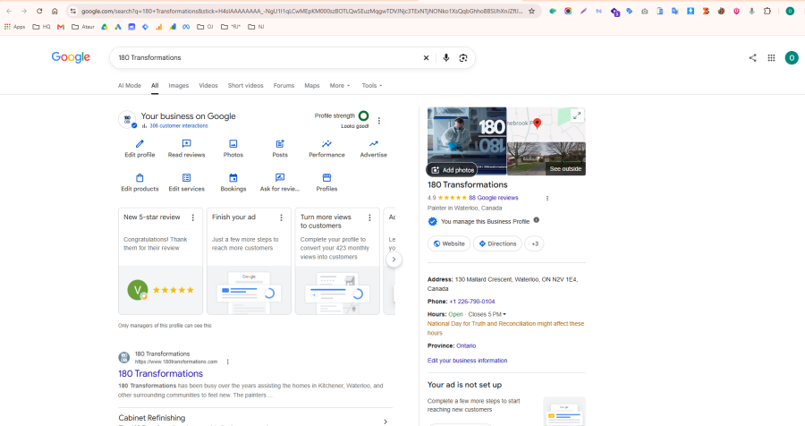Open 88 Google reviews link
Viewport: 805px width, 426px height.
[x=494, y=198]
